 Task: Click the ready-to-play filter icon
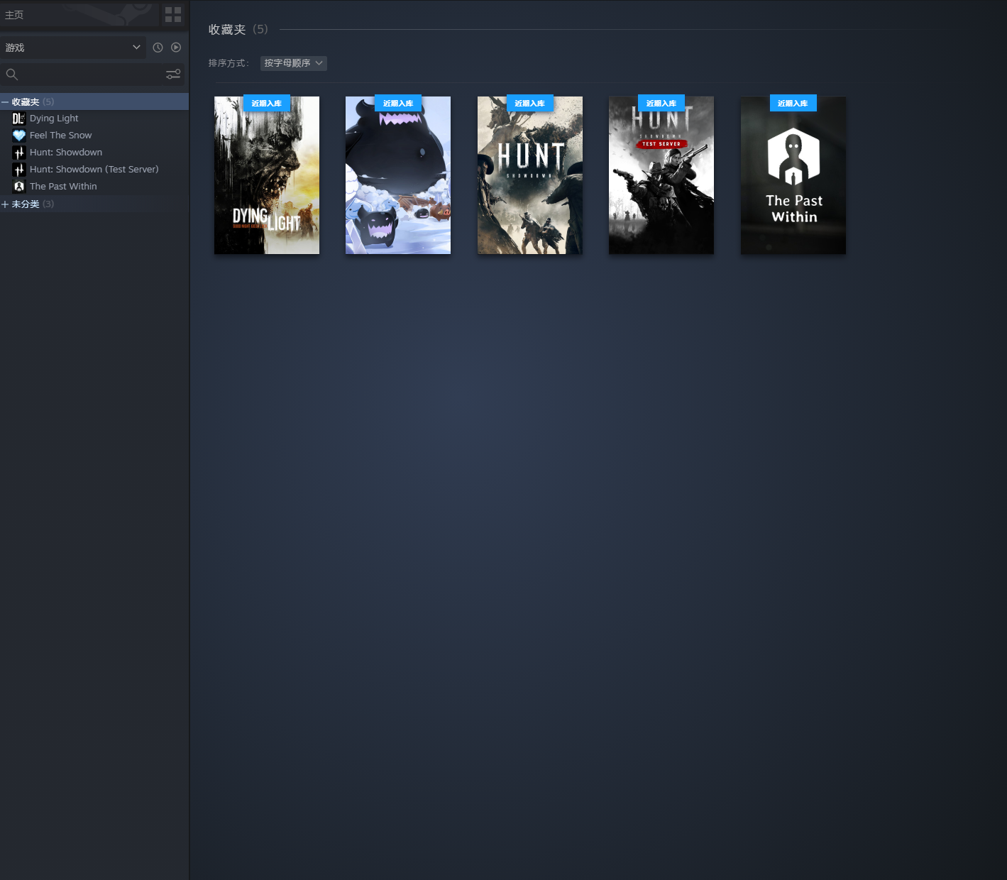[176, 48]
